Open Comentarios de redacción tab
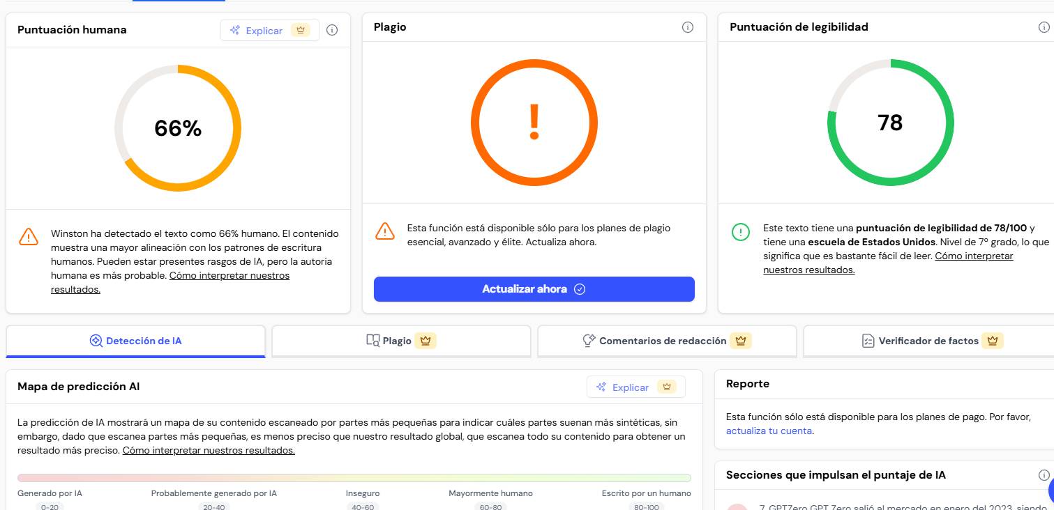 668,341
